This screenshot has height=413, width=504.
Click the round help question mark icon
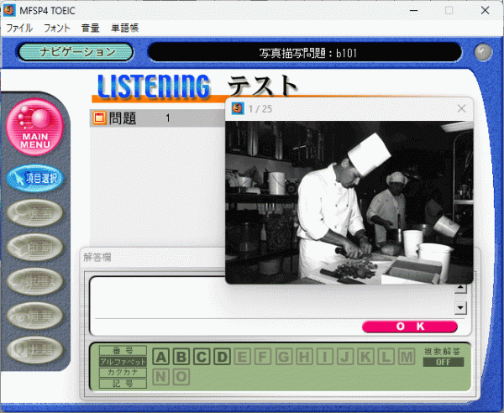(481, 52)
